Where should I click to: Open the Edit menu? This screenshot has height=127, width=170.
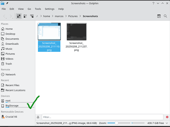[12, 9]
